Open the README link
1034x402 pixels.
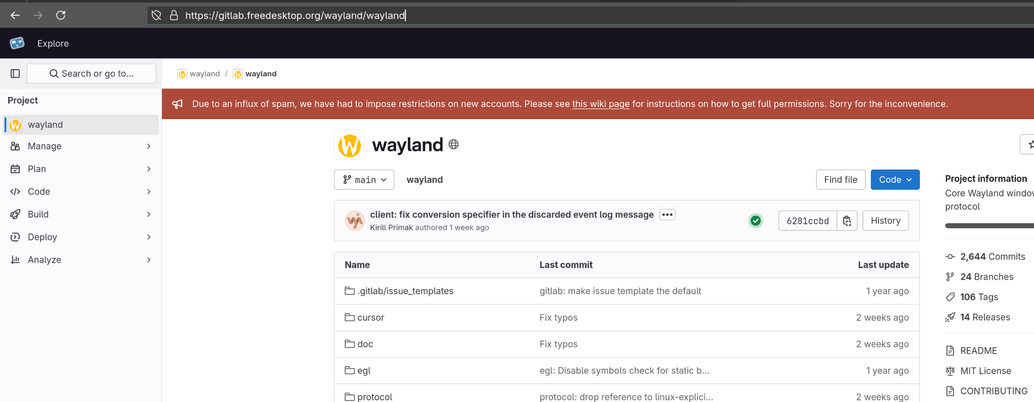[971, 350]
